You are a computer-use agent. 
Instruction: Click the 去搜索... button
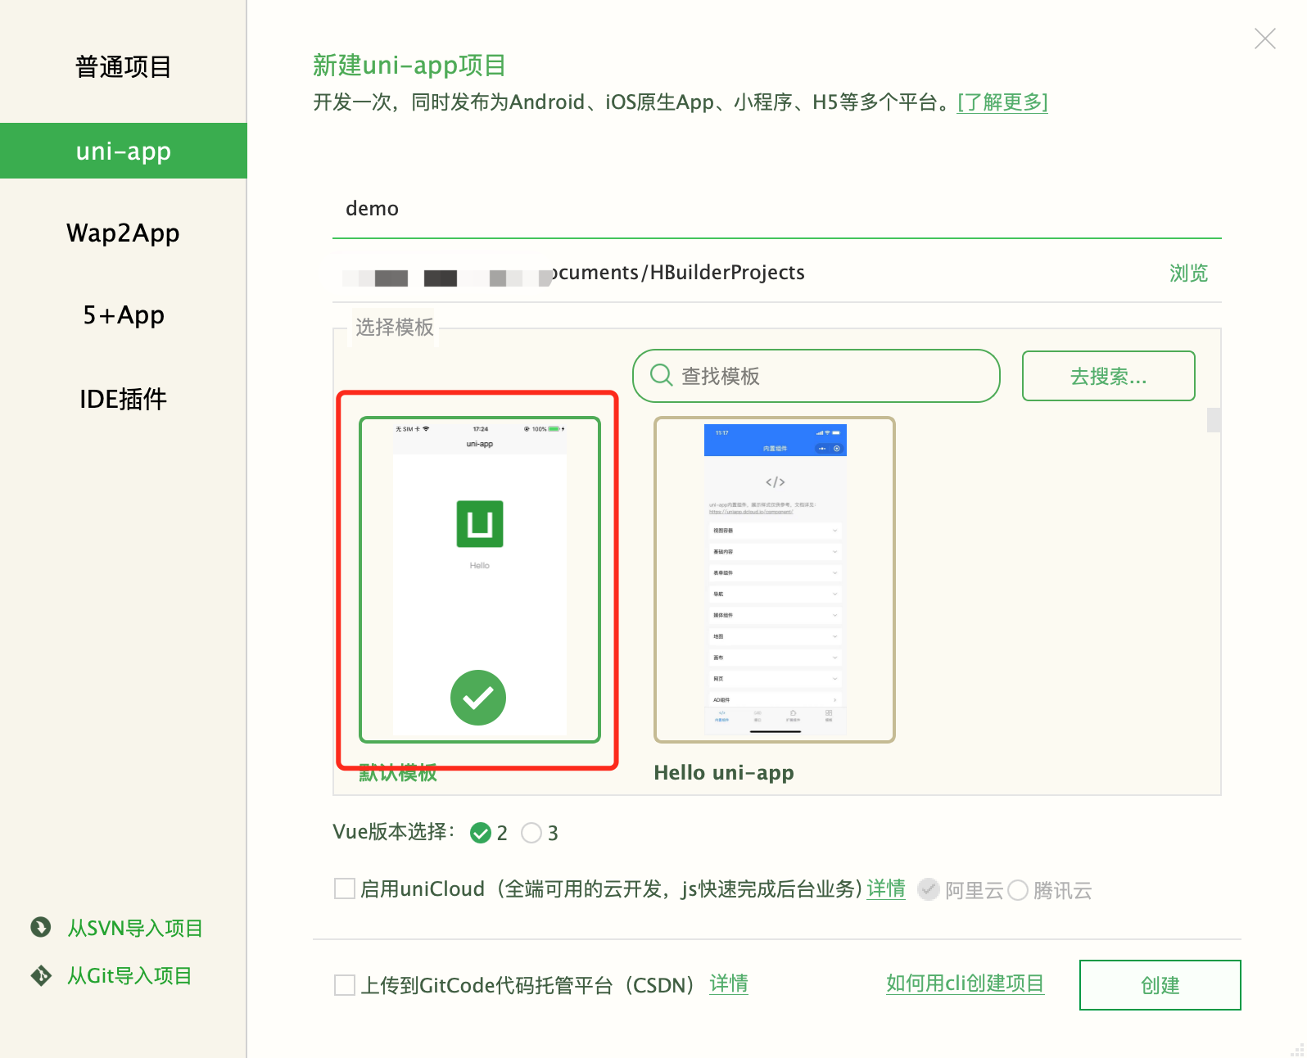(x=1108, y=376)
